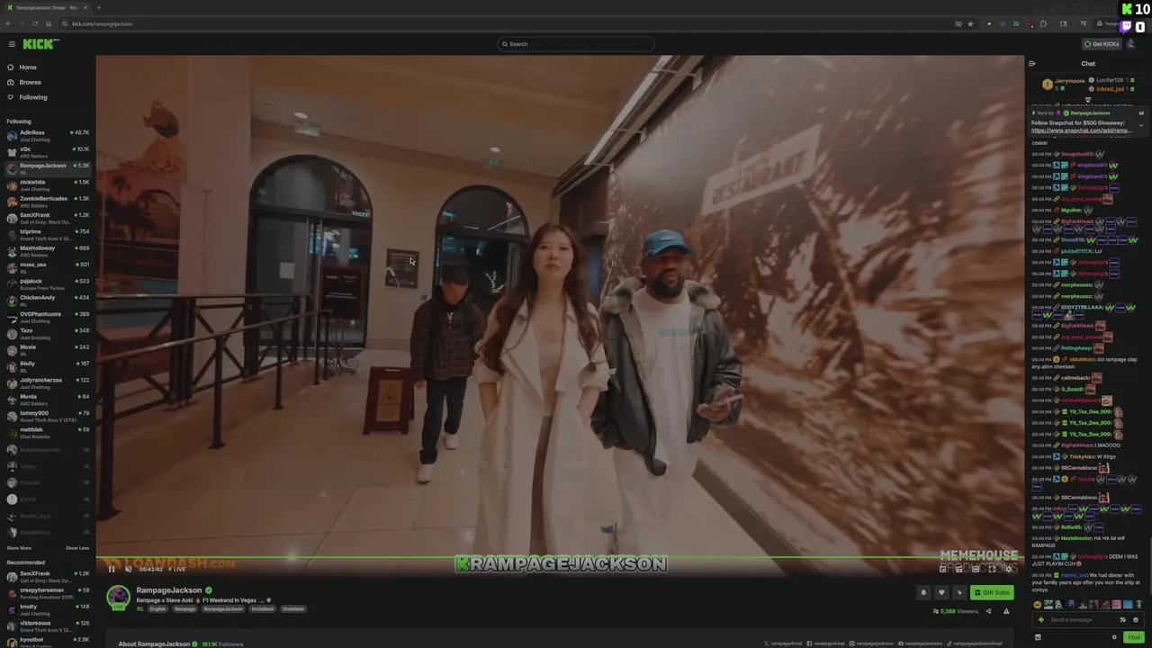Open ZombieBarricades channel in sidebar
Image resolution: width=1152 pixels, height=648 pixels.
[x=48, y=201]
